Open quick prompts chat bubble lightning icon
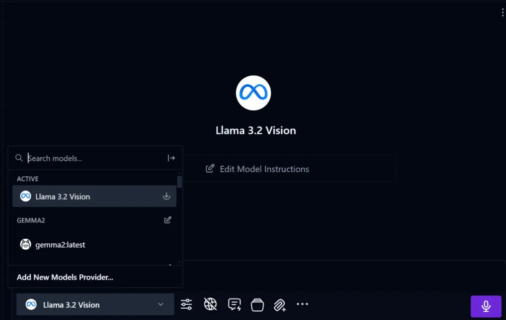Screen dimensions: 506x320 click(x=234, y=304)
